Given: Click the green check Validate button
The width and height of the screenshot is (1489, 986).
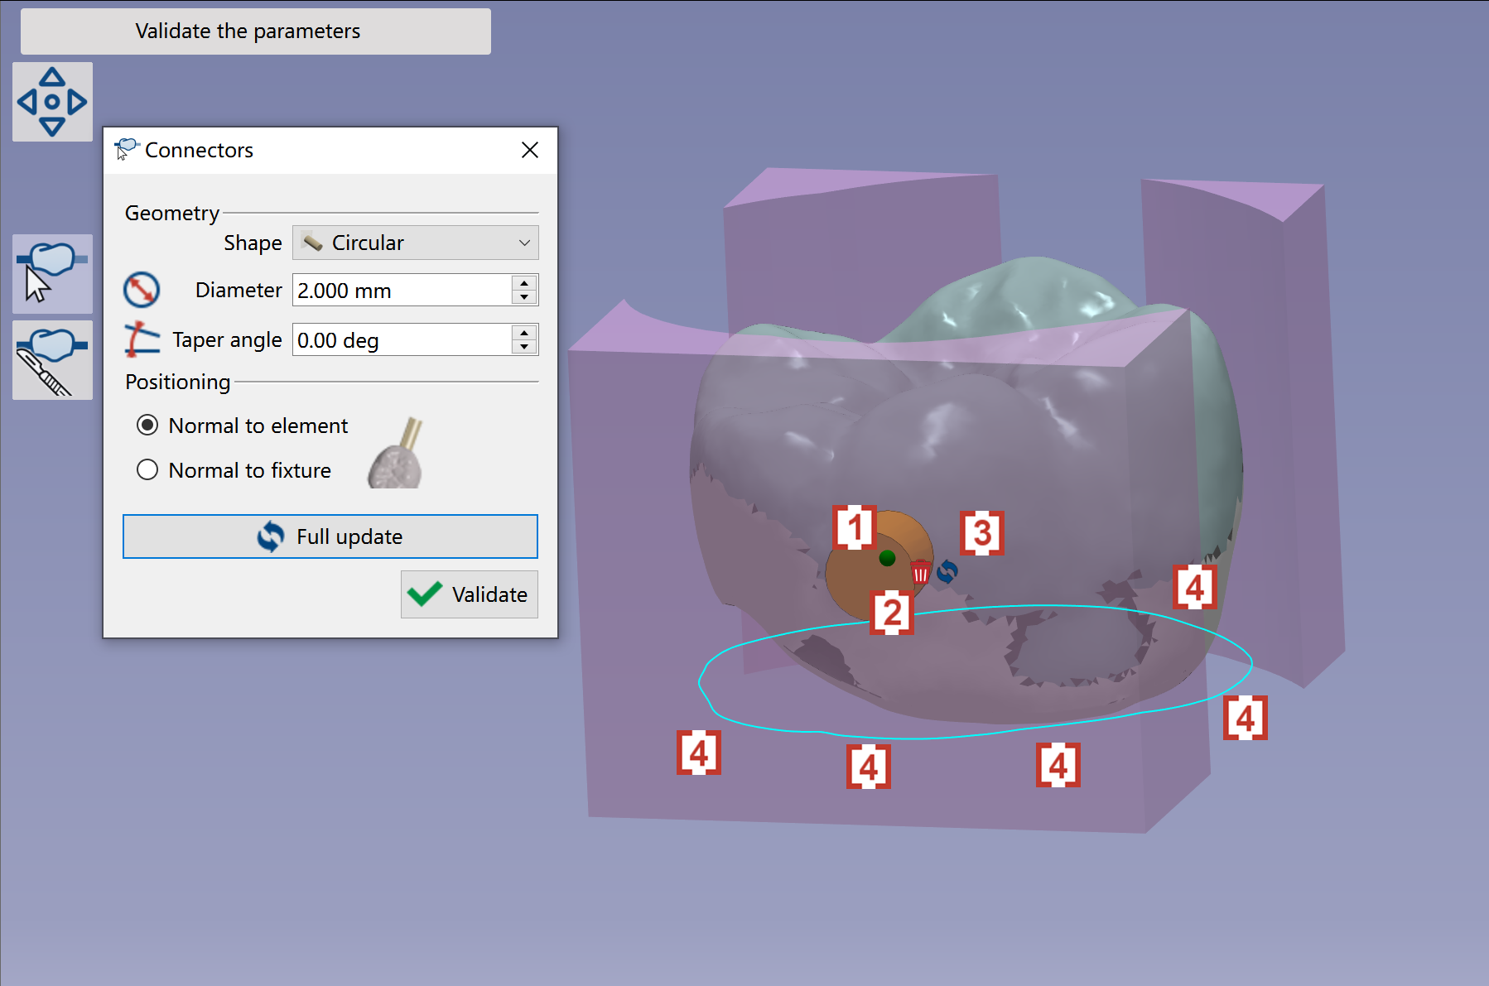Looking at the screenshot, I should [x=470, y=594].
